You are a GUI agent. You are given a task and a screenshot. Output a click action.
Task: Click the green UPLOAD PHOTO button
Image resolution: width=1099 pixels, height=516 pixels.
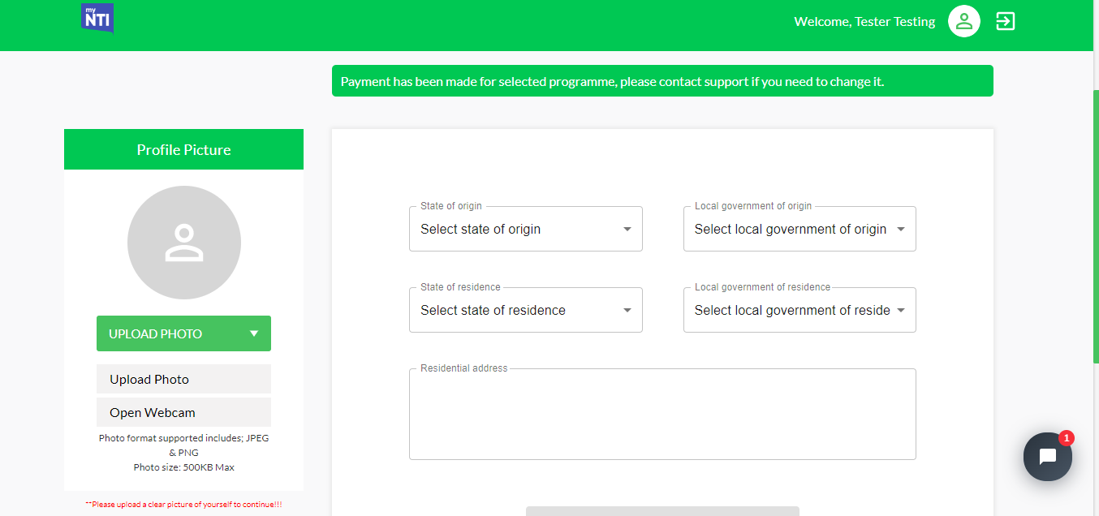click(162, 333)
